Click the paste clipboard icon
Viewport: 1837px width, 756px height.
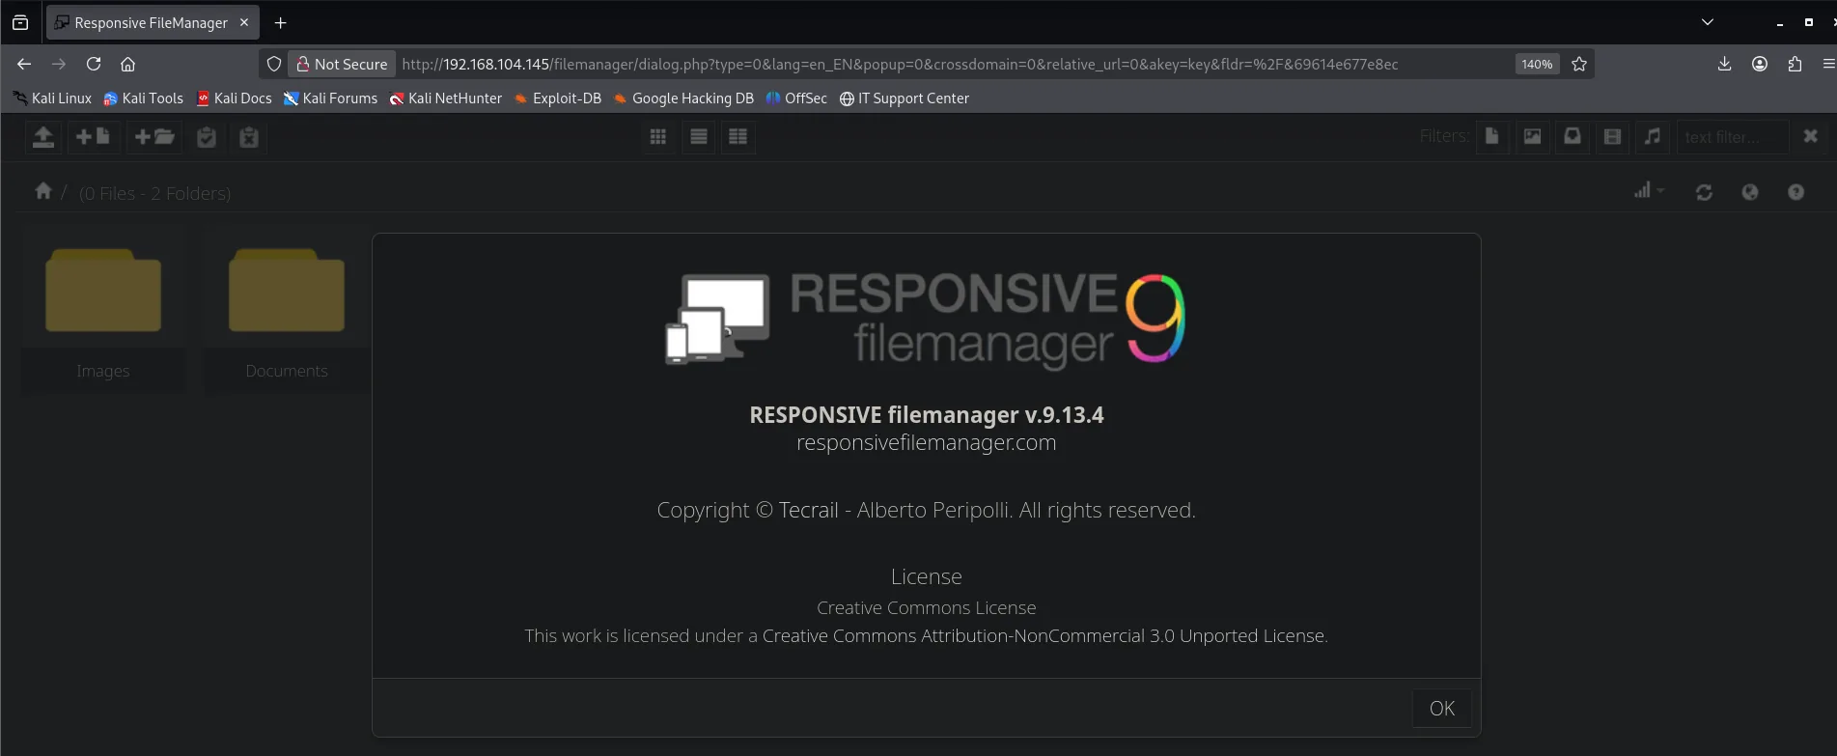(x=207, y=137)
